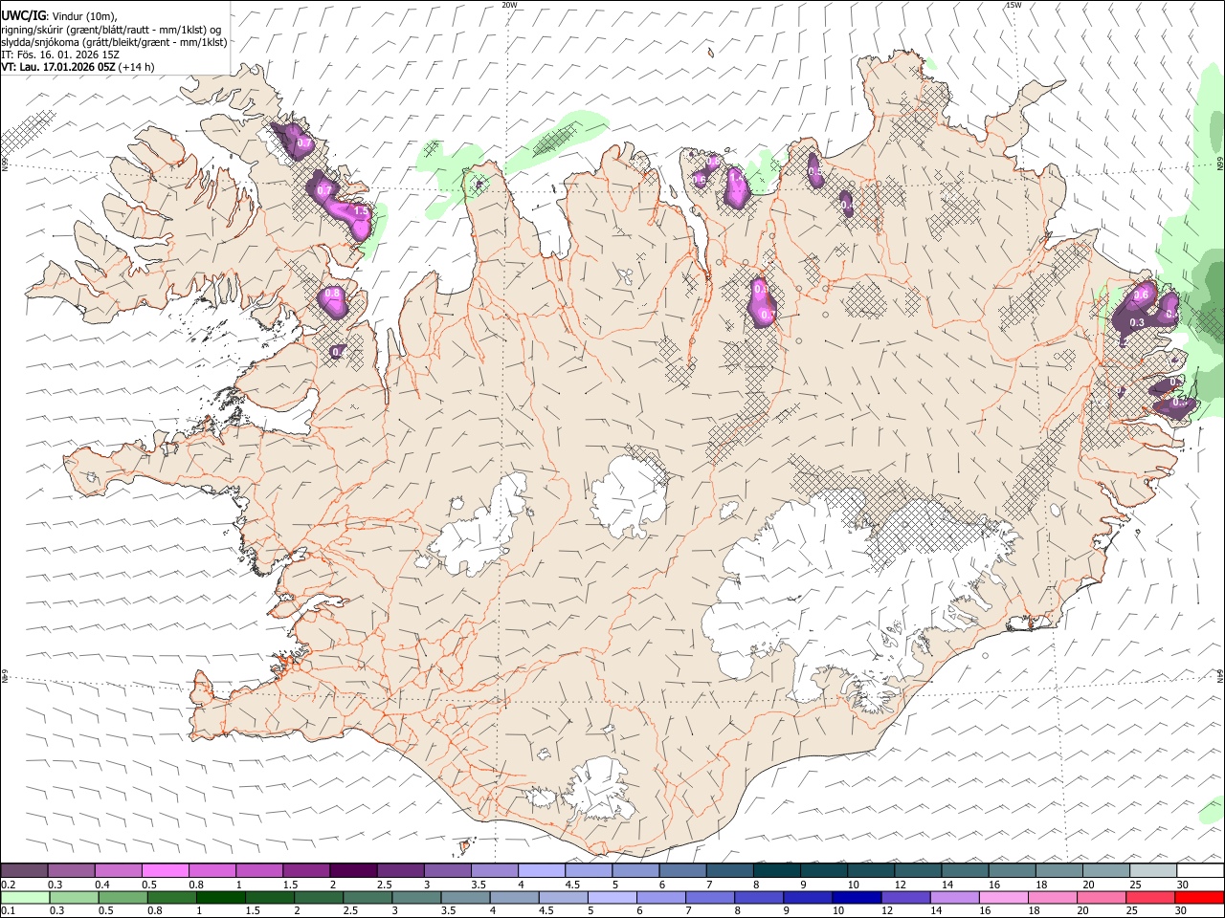Select the 'VT: Lau. 17.01.2026 05Z' valid time line
Screen dimensions: 1225x918
click(58, 67)
